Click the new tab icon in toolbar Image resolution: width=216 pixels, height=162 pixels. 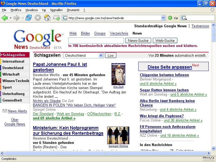(x=56, y=18)
